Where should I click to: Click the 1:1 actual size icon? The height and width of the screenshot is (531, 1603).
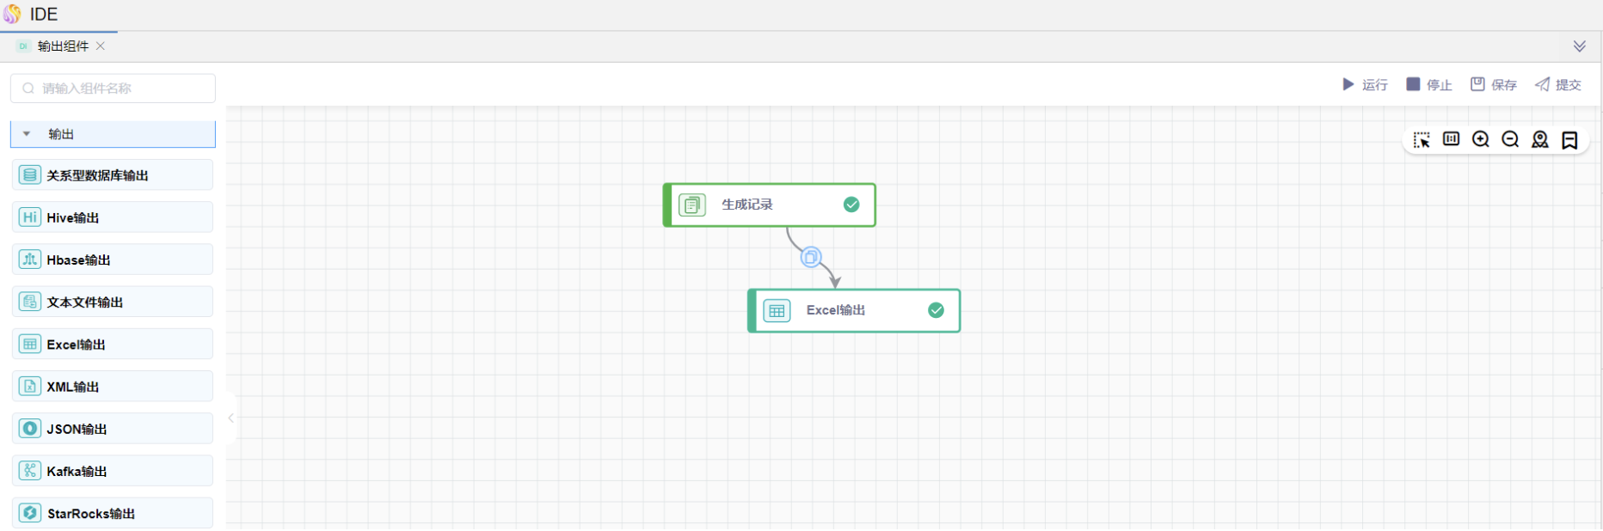coord(1451,139)
